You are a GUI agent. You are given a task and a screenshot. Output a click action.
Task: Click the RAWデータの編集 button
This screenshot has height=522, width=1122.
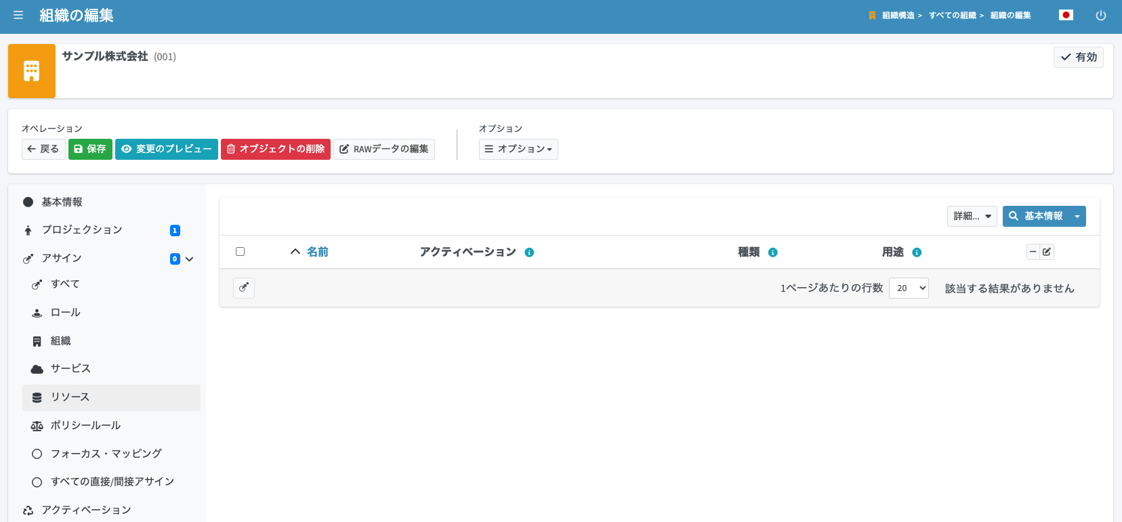pyautogui.click(x=384, y=149)
